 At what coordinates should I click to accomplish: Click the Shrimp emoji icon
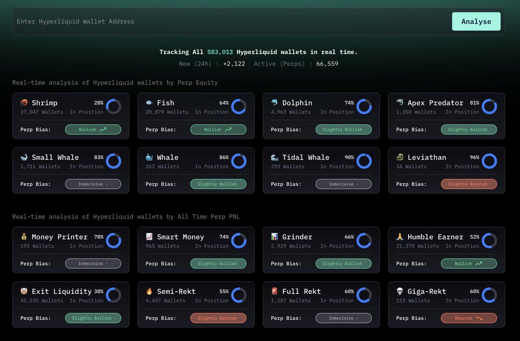point(24,103)
